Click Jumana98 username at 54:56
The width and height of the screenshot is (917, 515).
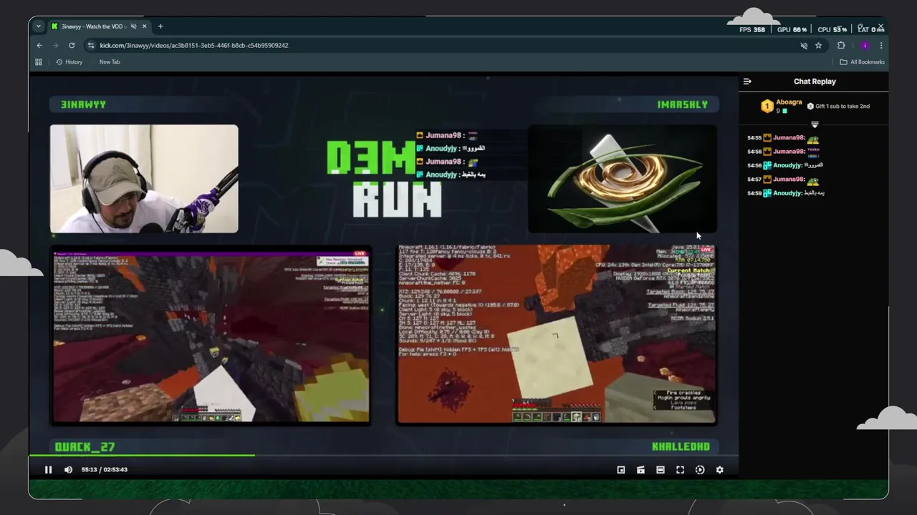tap(788, 152)
